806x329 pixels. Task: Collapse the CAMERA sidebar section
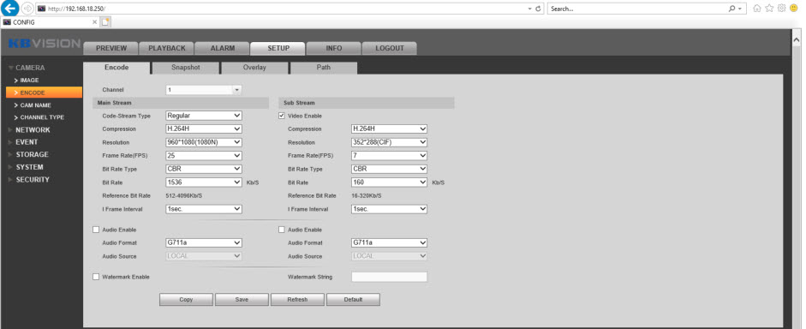pos(30,68)
